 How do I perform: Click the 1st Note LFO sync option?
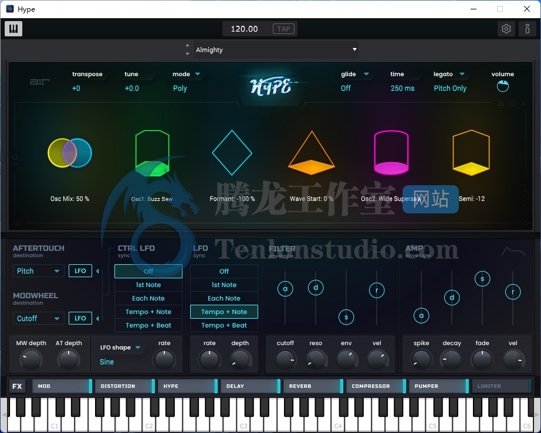224,285
